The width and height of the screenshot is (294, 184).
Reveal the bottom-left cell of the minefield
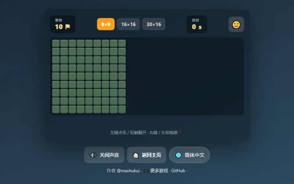[x=56, y=109]
